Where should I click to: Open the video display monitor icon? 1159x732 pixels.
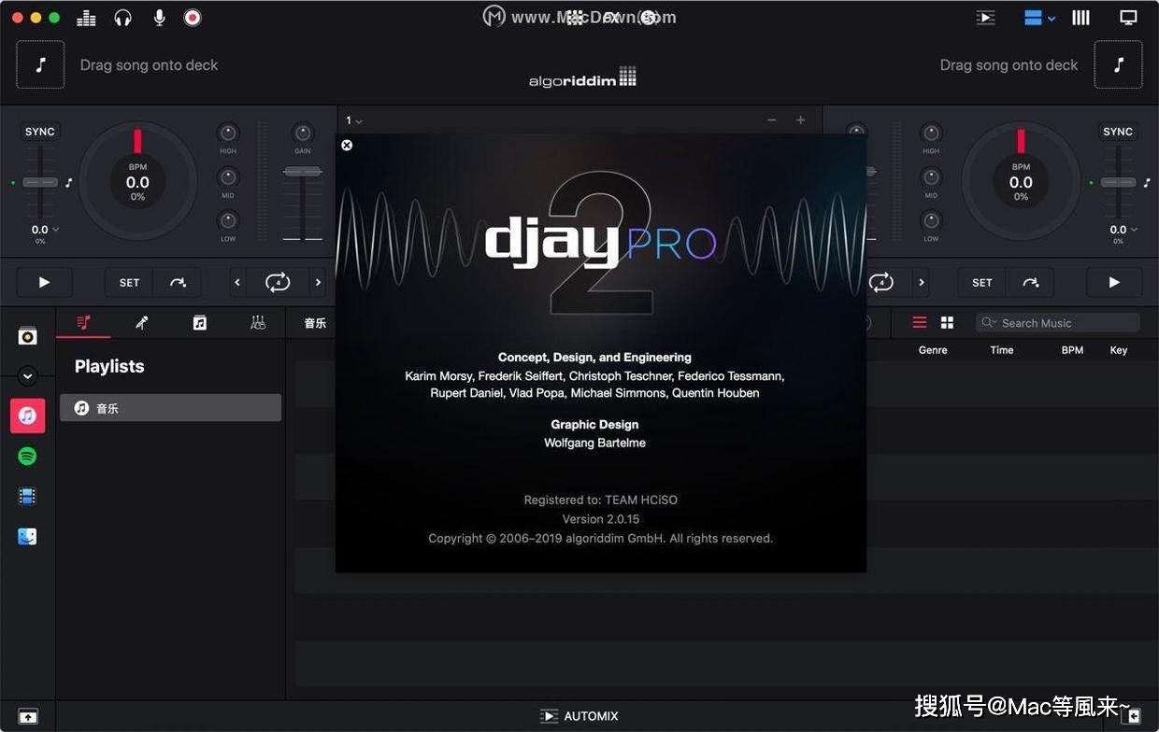(1128, 18)
